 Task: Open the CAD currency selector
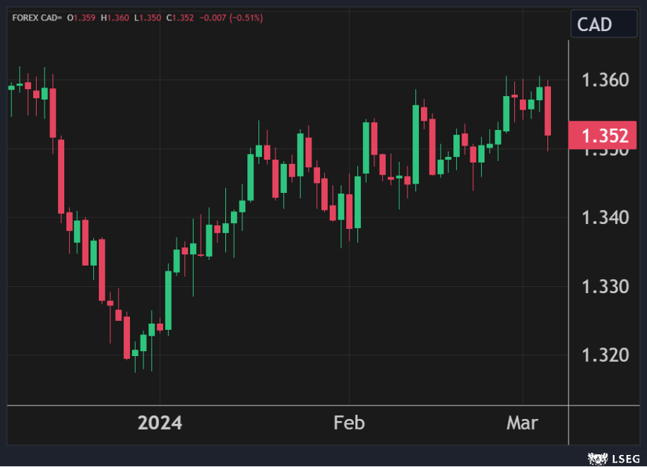(603, 25)
